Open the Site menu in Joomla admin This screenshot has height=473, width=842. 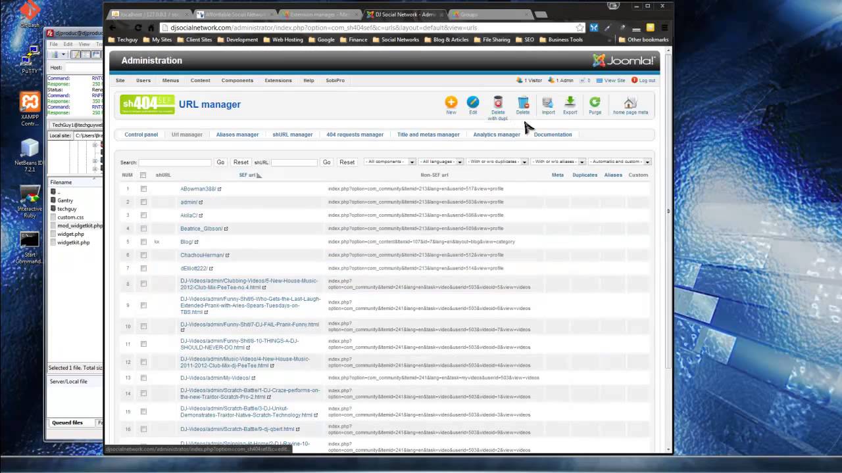[x=120, y=80]
